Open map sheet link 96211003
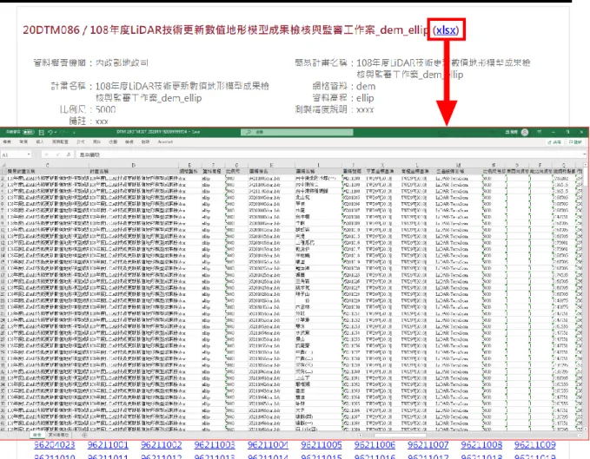The image size is (590, 459). click(215, 445)
